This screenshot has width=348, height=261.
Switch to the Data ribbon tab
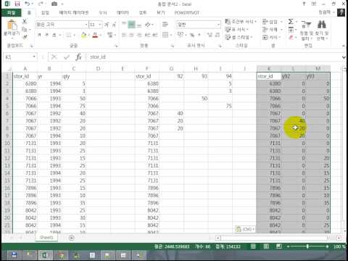123,12
